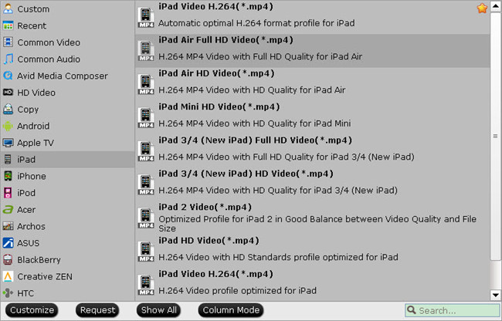This screenshot has height=321, width=502.
Task: Click the Android robot icon
Action: [x=8, y=126]
